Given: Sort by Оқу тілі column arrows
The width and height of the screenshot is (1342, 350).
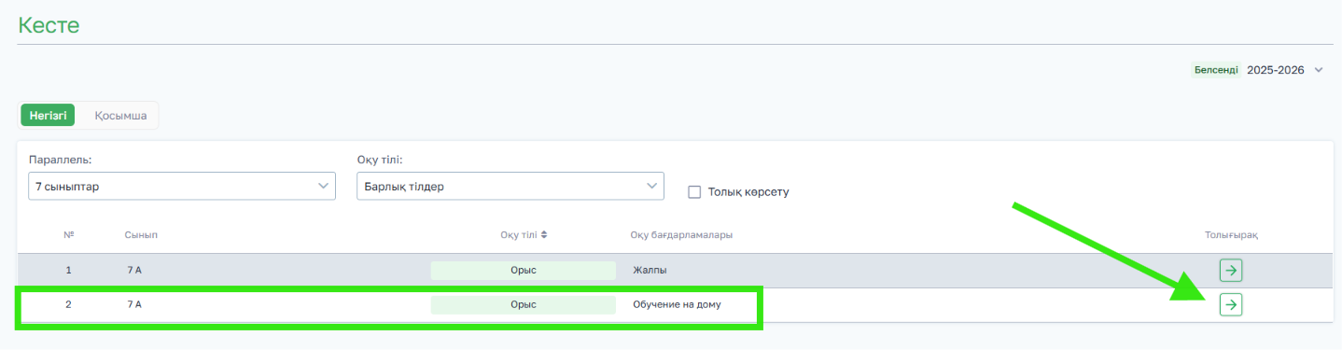Looking at the screenshot, I should tap(543, 234).
